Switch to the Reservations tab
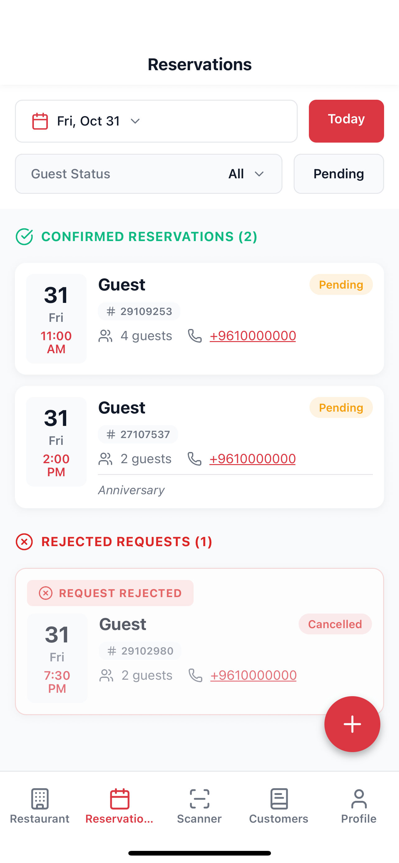 pos(120,806)
